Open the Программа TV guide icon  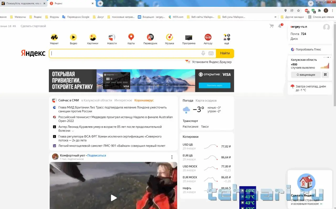[189, 37]
